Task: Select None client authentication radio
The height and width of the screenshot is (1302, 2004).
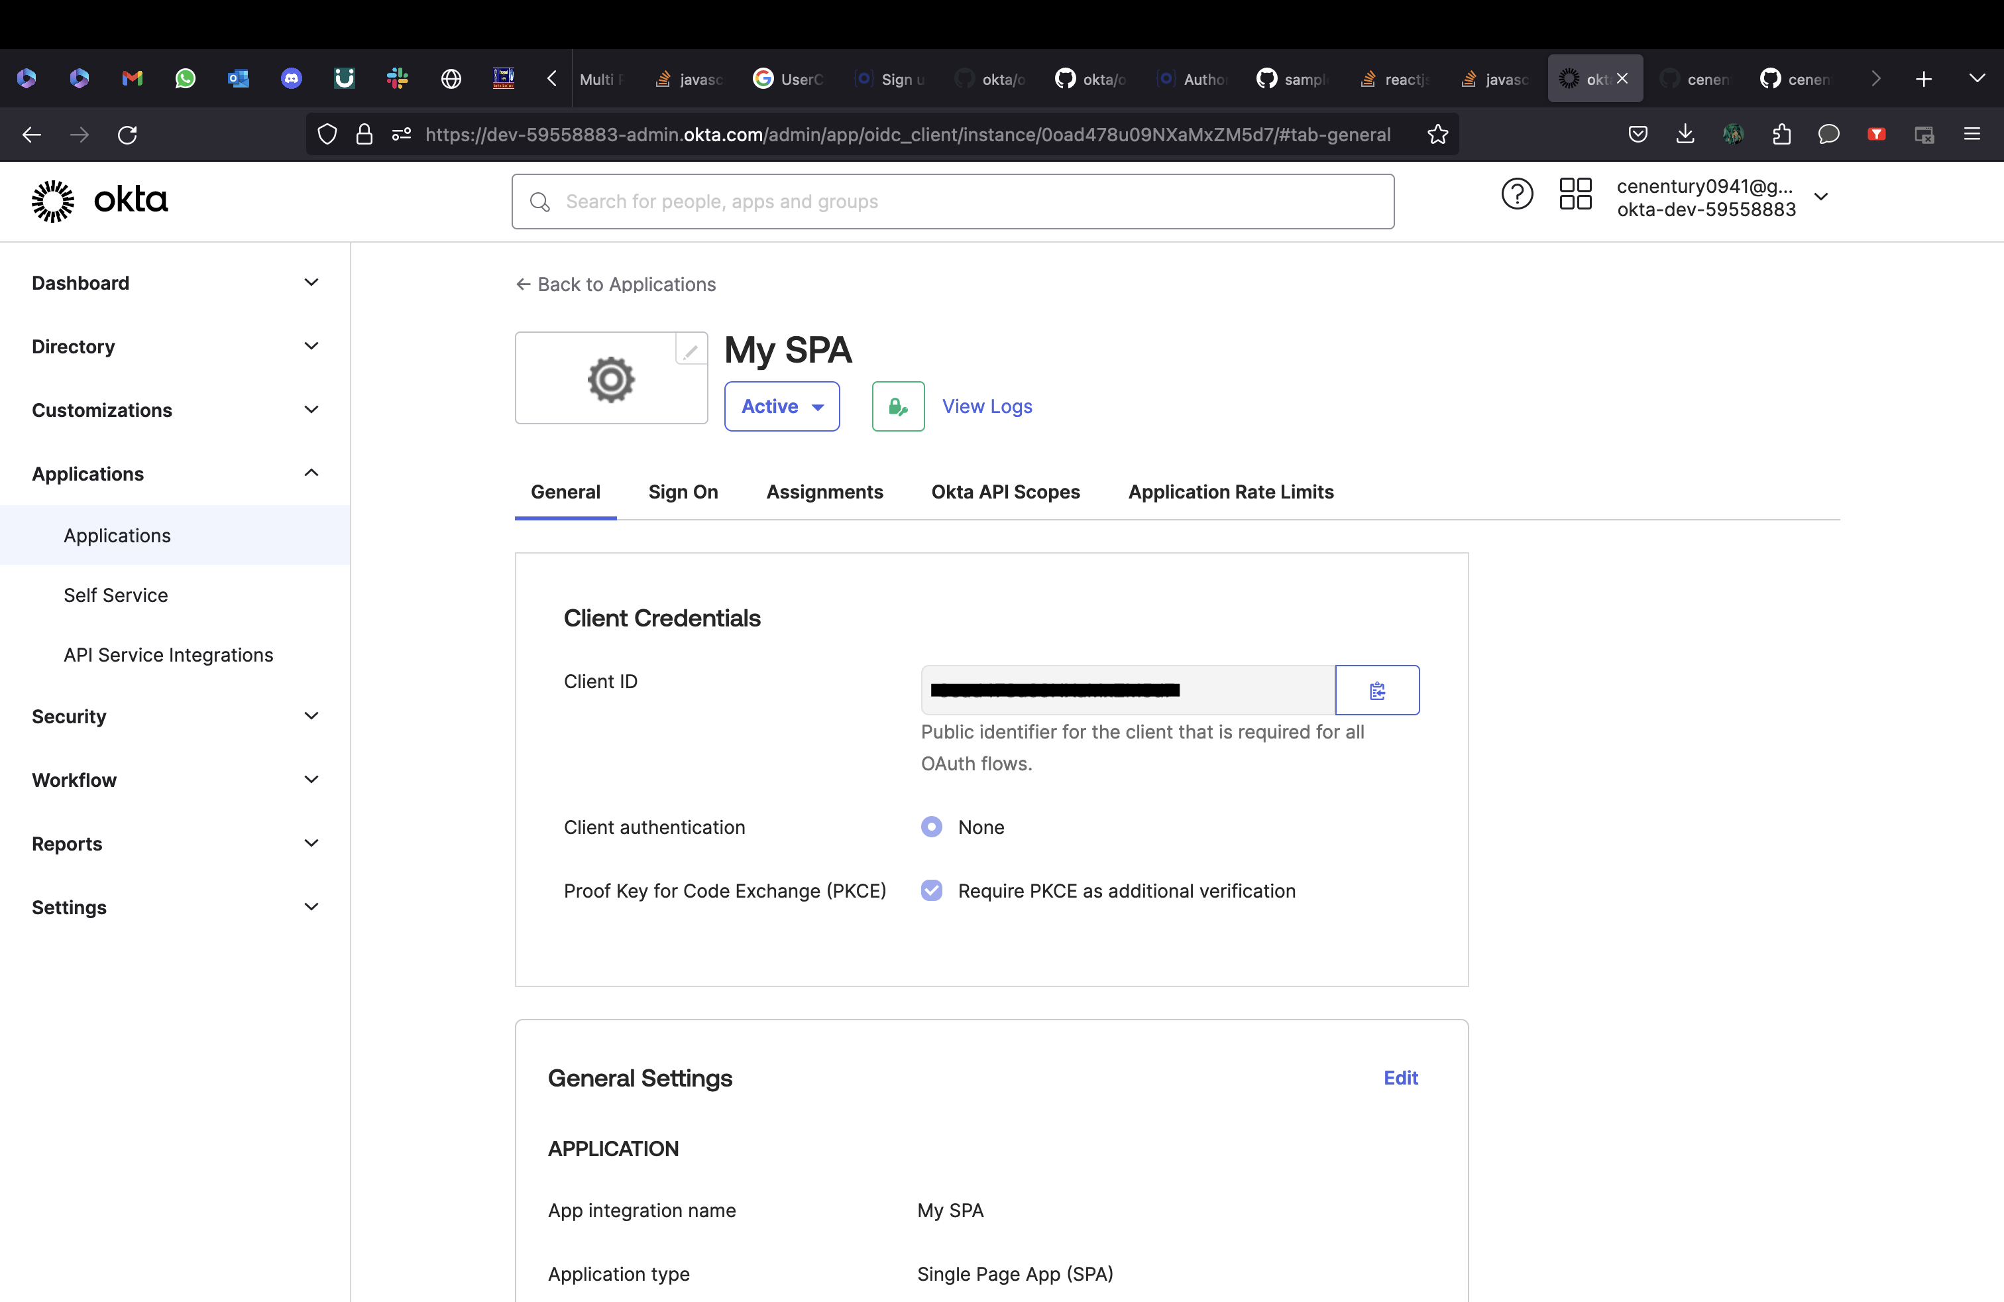Action: (931, 827)
